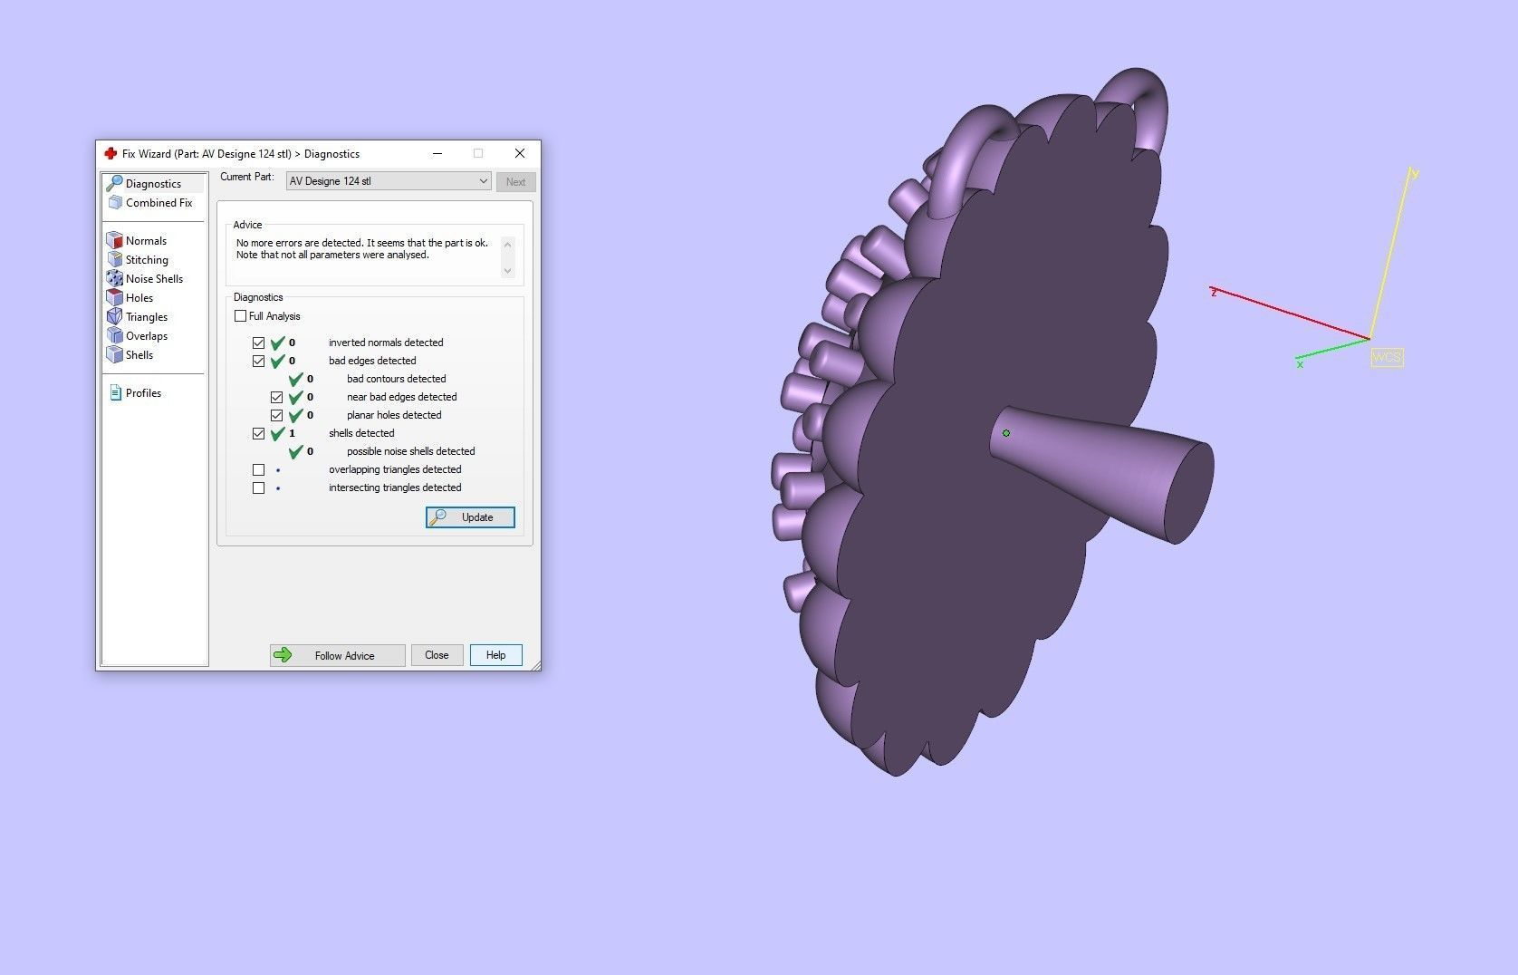Click 'bad contours detected' text
The width and height of the screenshot is (1518, 975).
[396, 379]
